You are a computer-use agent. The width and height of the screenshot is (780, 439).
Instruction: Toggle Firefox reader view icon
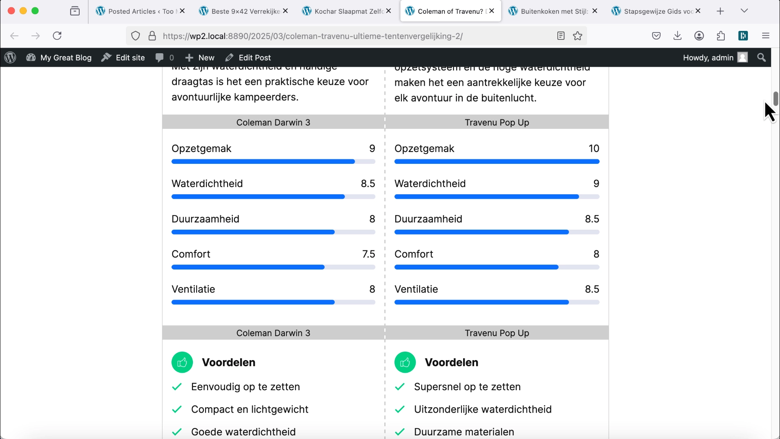[561, 36]
